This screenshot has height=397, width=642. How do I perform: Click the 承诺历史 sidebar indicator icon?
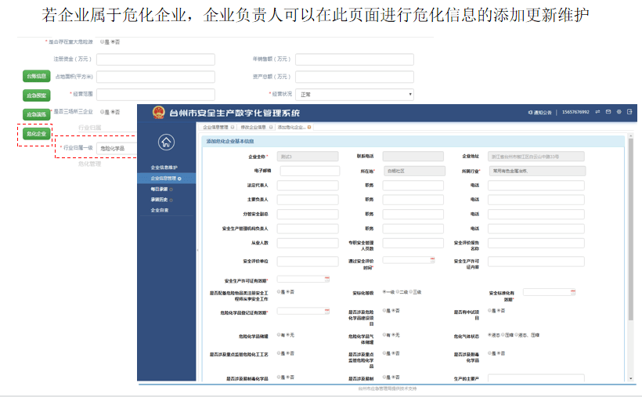click(x=171, y=200)
